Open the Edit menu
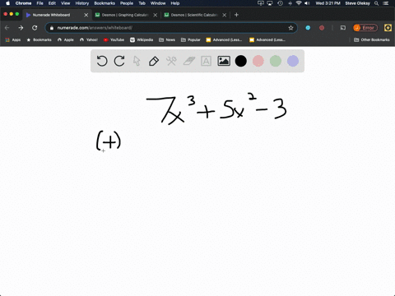 coord(52,3)
